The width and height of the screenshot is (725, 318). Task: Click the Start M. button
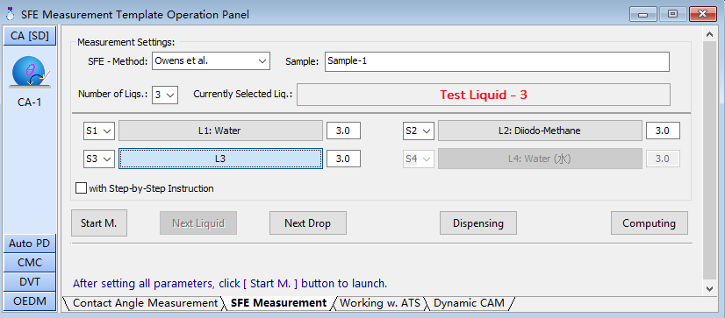(99, 223)
